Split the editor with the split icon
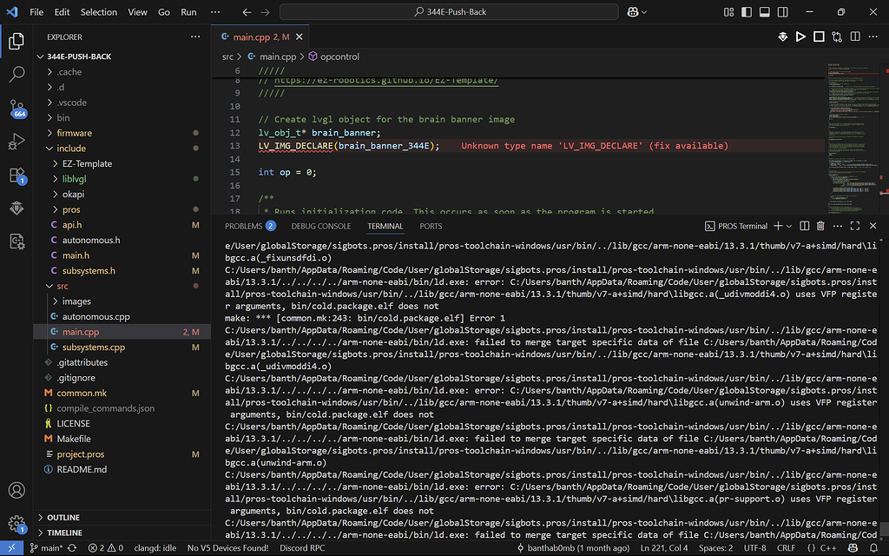Screen dimensions: 889x556 (855, 36)
